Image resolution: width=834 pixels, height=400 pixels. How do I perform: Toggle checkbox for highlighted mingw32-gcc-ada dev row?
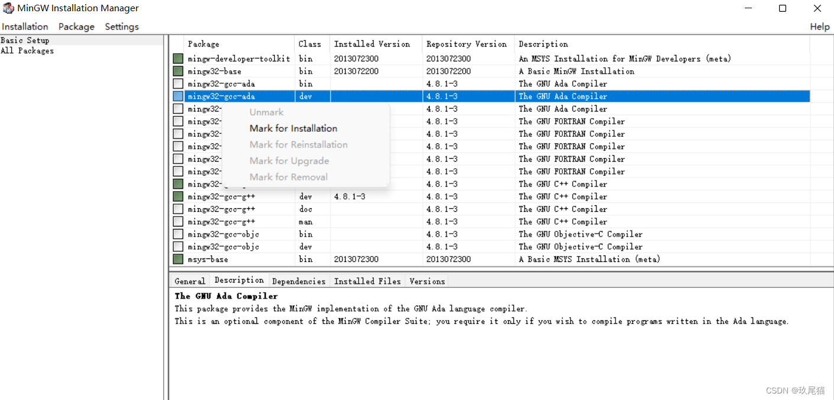click(178, 96)
